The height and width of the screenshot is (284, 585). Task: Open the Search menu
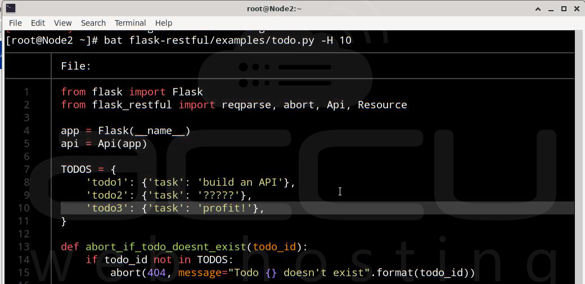[93, 23]
